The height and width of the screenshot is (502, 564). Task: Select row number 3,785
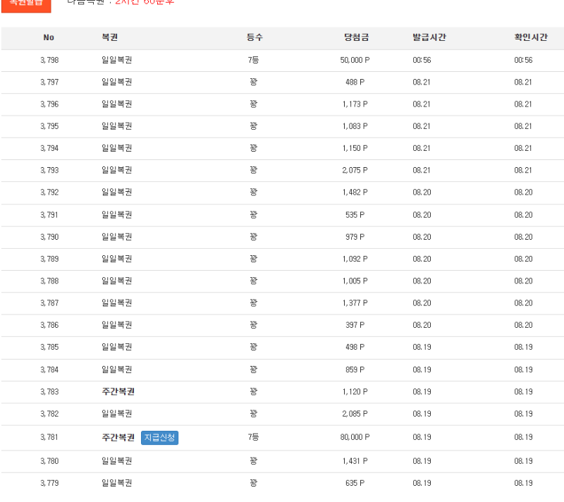tap(49, 347)
